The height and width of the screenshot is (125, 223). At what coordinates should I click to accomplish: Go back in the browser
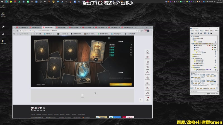point(14,31)
